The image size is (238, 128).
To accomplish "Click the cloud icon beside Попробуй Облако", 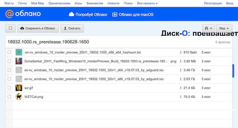I will pos(71,14).
